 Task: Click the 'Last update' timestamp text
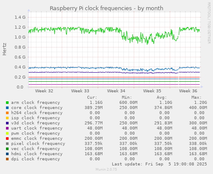(x=159, y=164)
